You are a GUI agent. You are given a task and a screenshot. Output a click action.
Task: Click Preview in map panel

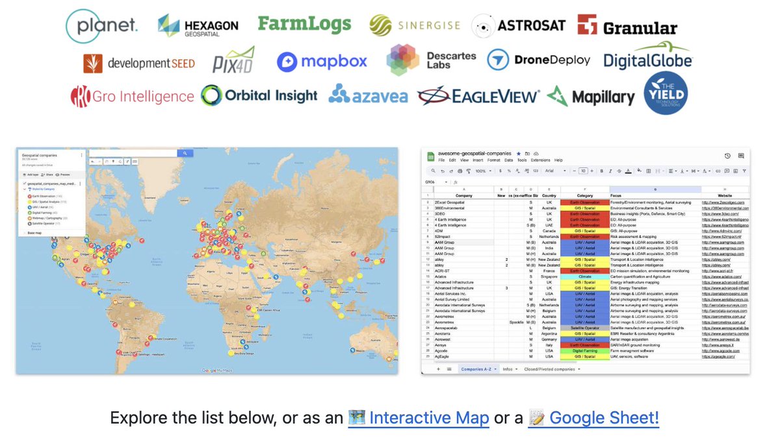pos(62,175)
